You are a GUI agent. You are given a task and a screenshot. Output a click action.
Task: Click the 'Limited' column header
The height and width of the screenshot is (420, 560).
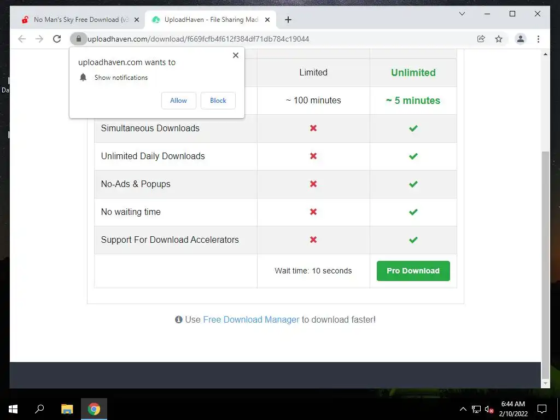pyautogui.click(x=313, y=73)
